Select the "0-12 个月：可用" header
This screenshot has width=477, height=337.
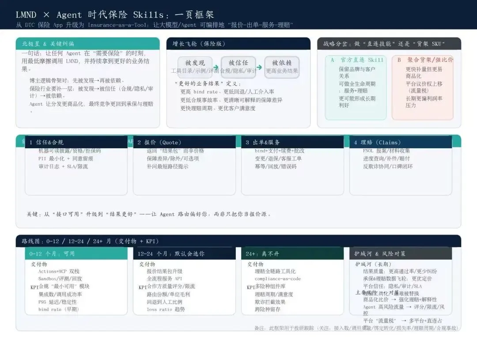pos(76,254)
